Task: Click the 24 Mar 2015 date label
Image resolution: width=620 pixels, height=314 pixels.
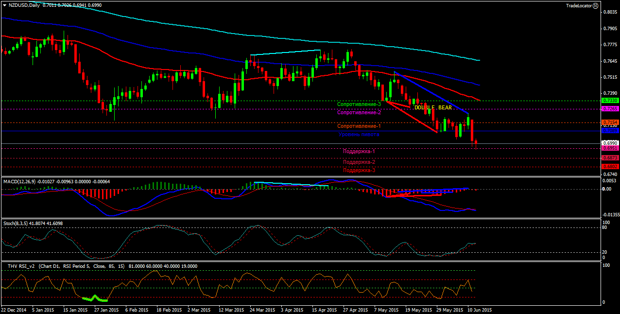Action: (262, 310)
